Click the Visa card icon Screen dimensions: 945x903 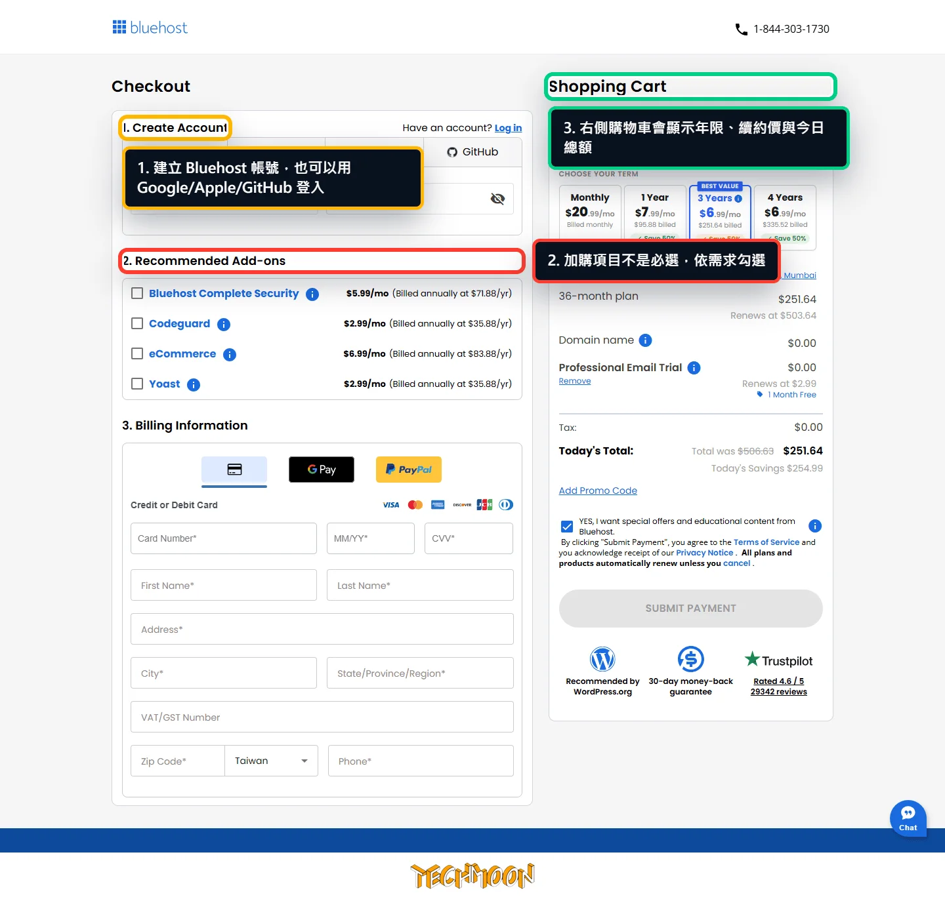pyautogui.click(x=391, y=505)
